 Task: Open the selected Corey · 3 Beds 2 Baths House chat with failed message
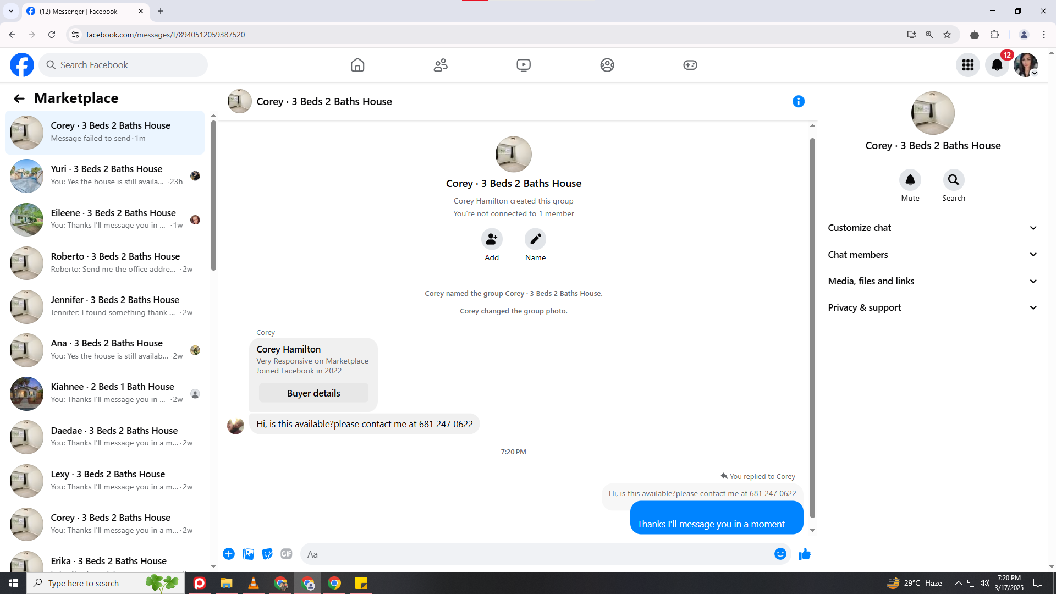tap(105, 133)
